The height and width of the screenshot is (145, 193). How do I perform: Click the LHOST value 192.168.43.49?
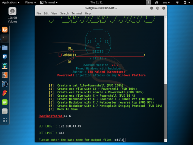[70, 126]
